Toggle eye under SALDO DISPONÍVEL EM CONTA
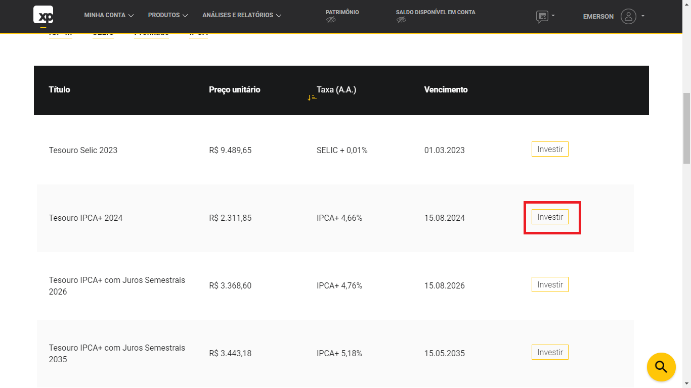691x388 pixels. pos(401,20)
